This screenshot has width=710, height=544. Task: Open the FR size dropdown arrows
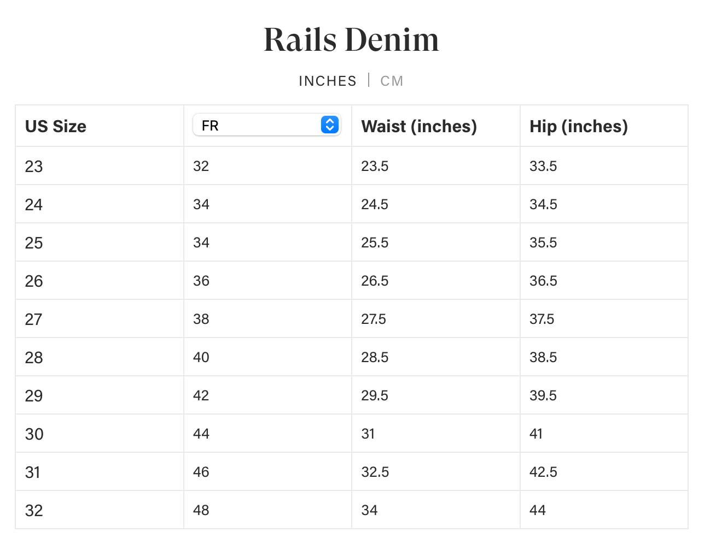329,125
